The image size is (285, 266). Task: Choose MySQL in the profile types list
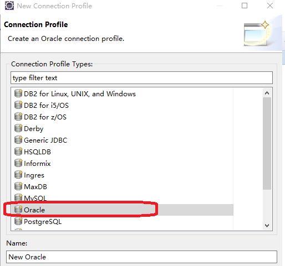point(35,198)
